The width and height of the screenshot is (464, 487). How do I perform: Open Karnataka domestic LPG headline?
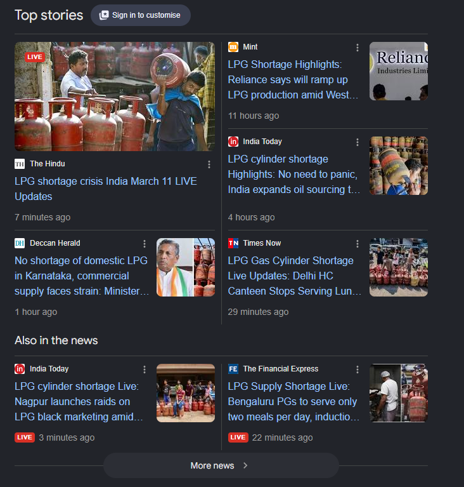click(x=81, y=276)
